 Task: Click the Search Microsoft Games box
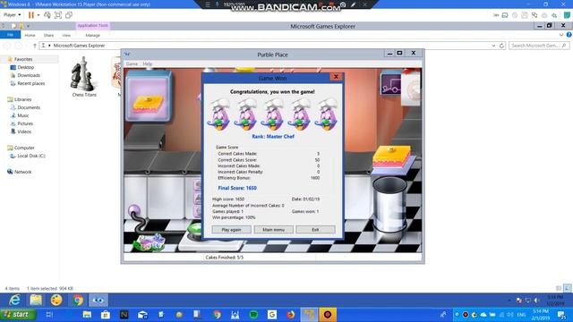click(x=539, y=46)
